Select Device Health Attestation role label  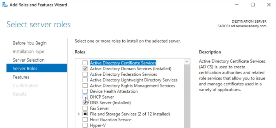[114, 91]
